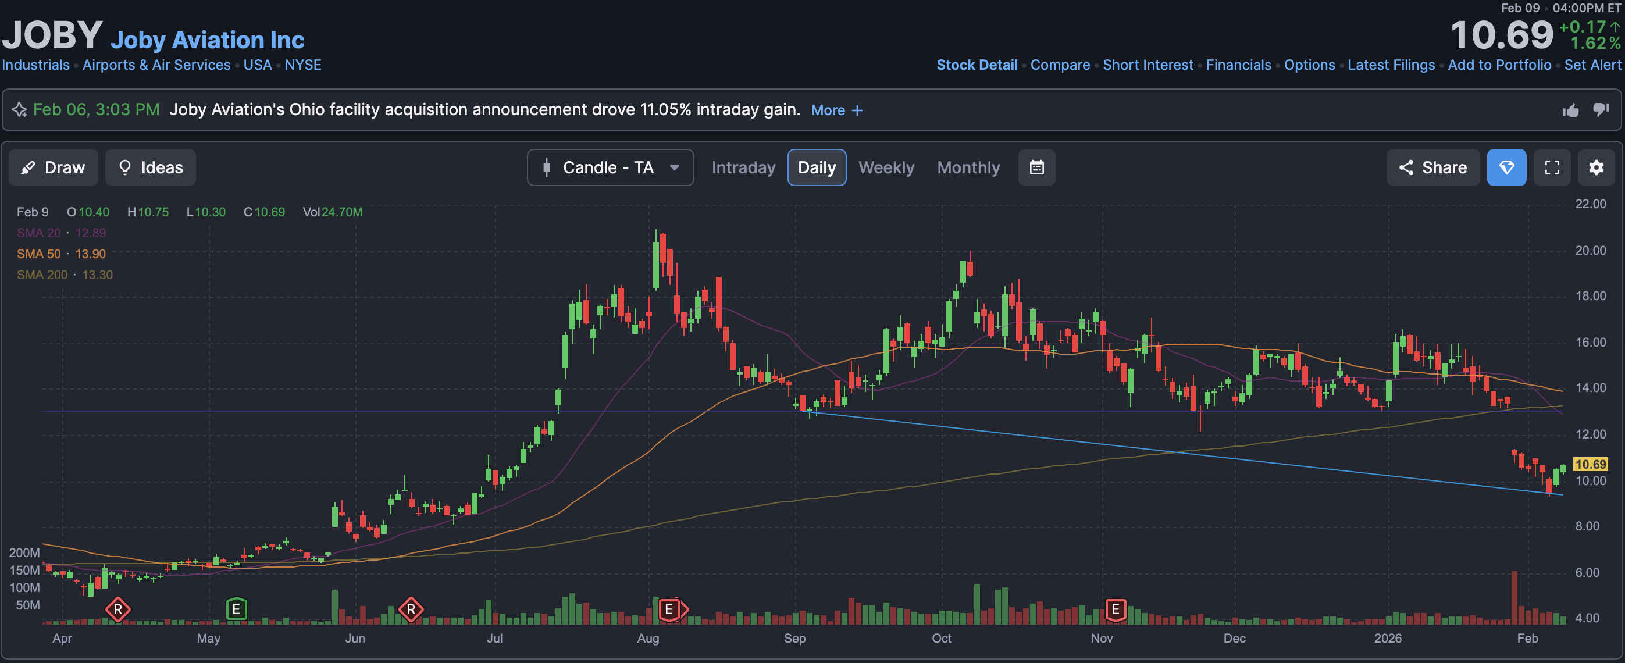Image resolution: width=1625 pixels, height=663 pixels.
Task: Open the Financials tab
Action: 1238,65
